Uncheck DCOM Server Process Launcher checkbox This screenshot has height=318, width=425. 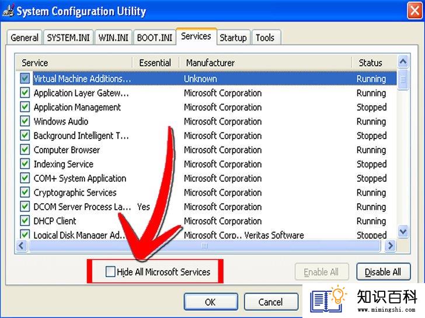point(25,207)
